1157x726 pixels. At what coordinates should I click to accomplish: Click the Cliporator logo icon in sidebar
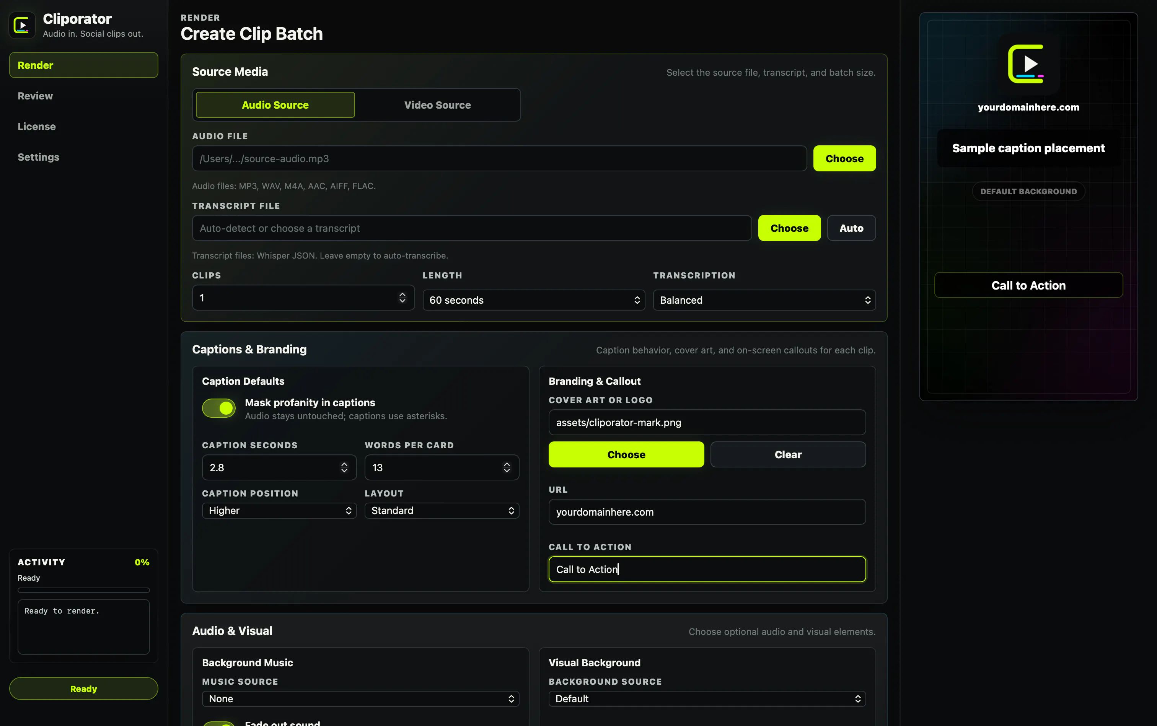22,25
